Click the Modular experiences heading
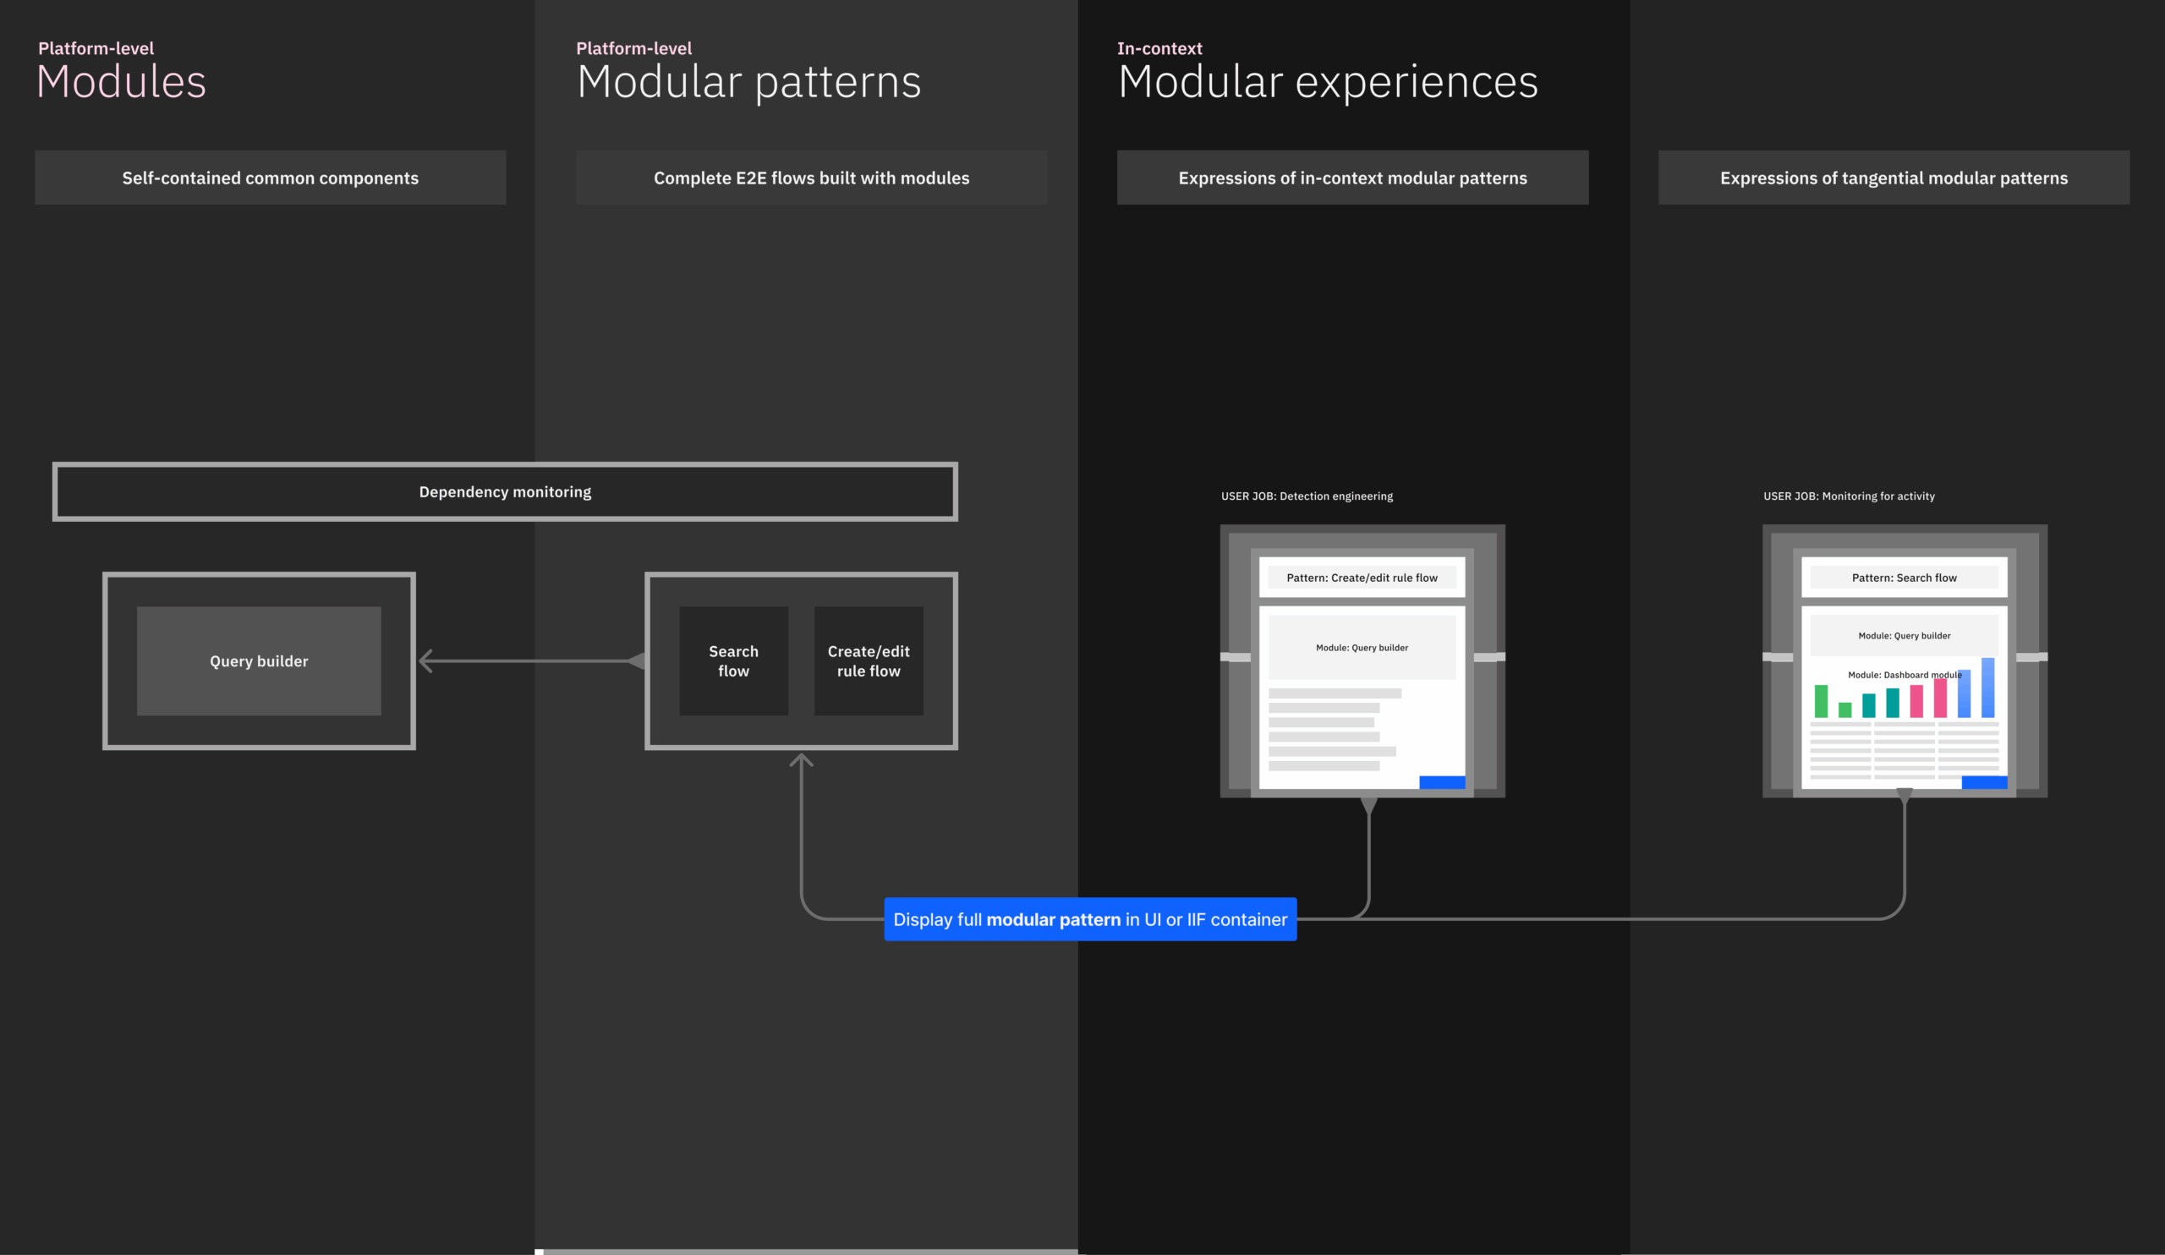The width and height of the screenshot is (2165, 1255). tap(1328, 83)
